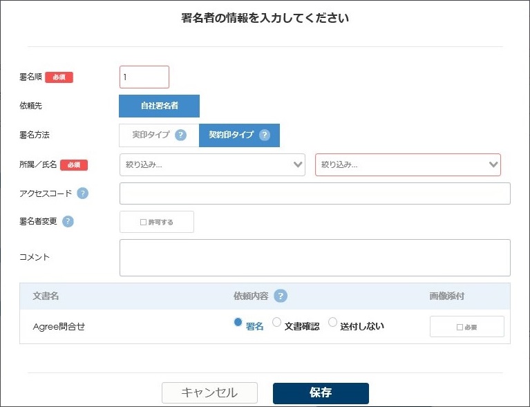Click the chevron arrow of the name dropdown

coord(493,164)
